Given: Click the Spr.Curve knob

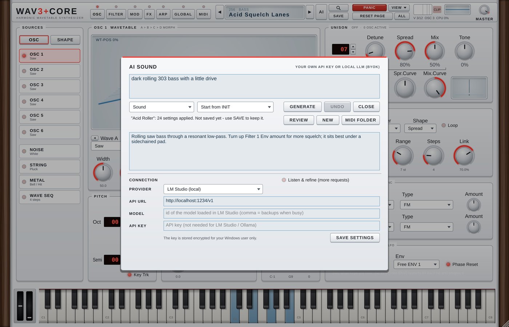Looking at the screenshot, I should pyautogui.click(x=405, y=88).
